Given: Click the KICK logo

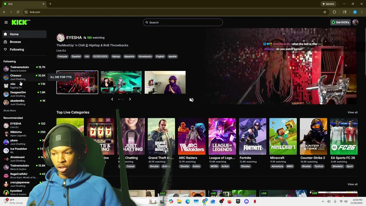Looking at the screenshot, I should tap(21, 22).
